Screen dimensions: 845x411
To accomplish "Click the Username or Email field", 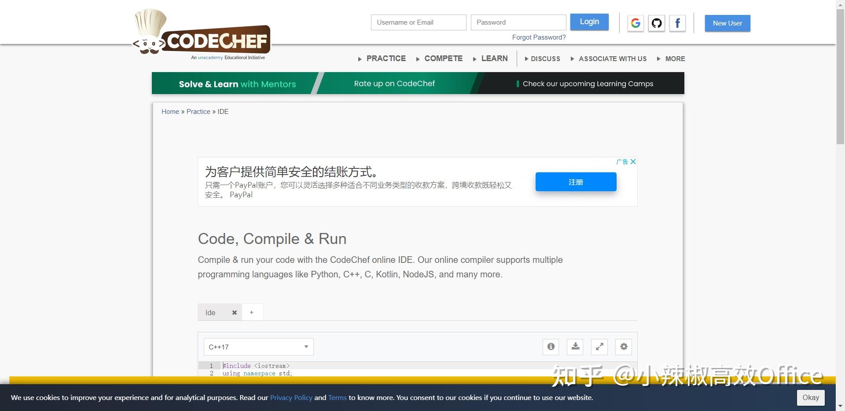I will coord(418,22).
